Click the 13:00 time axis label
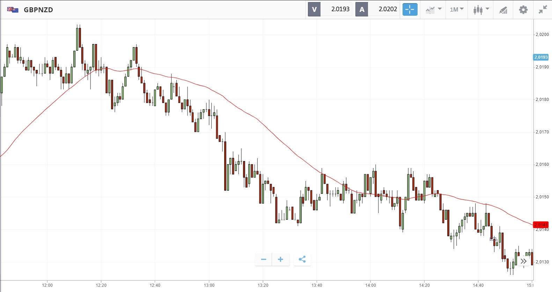Image resolution: width=552 pixels, height=292 pixels. pos(209,285)
